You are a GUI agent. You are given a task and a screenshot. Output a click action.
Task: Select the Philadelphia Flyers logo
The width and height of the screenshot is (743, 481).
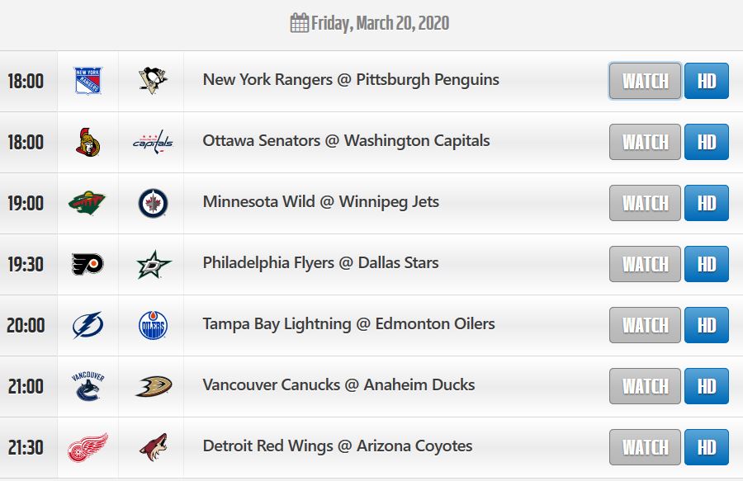pyautogui.click(x=88, y=264)
